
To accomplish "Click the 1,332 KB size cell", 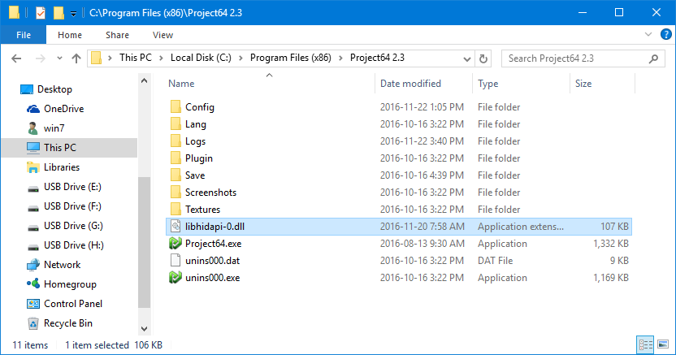I will pyautogui.click(x=610, y=244).
